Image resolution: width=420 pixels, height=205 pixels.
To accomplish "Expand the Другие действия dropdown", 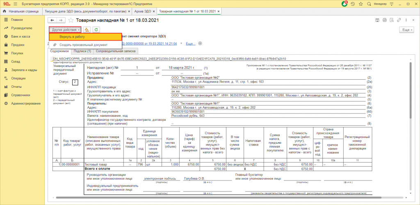I will pos(65,29).
